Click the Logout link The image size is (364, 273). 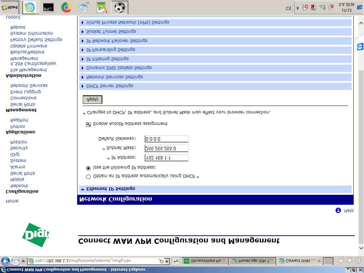point(13,17)
